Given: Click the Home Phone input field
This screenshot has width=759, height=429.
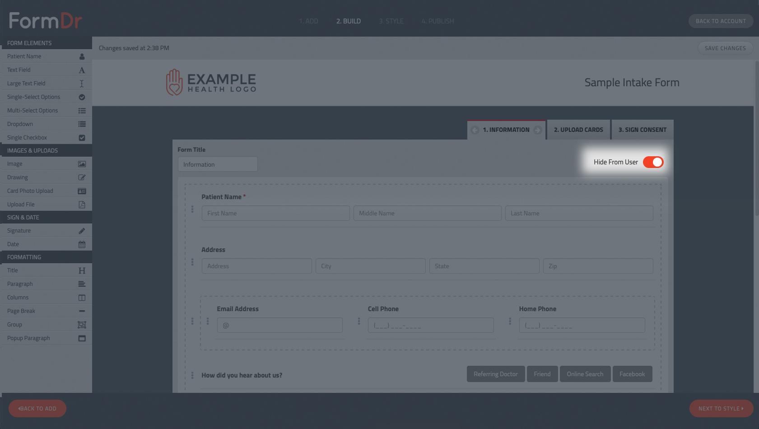Looking at the screenshot, I should [582, 325].
